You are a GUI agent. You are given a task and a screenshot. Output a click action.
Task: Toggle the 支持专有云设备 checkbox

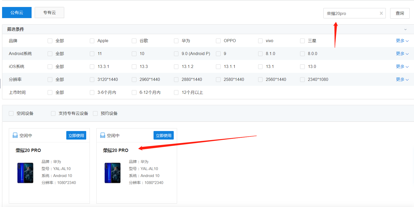[x=53, y=113]
